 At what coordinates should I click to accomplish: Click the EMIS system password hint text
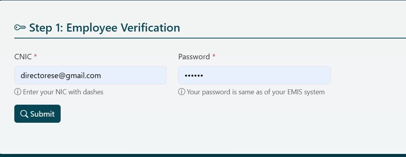click(x=255, y=92)
